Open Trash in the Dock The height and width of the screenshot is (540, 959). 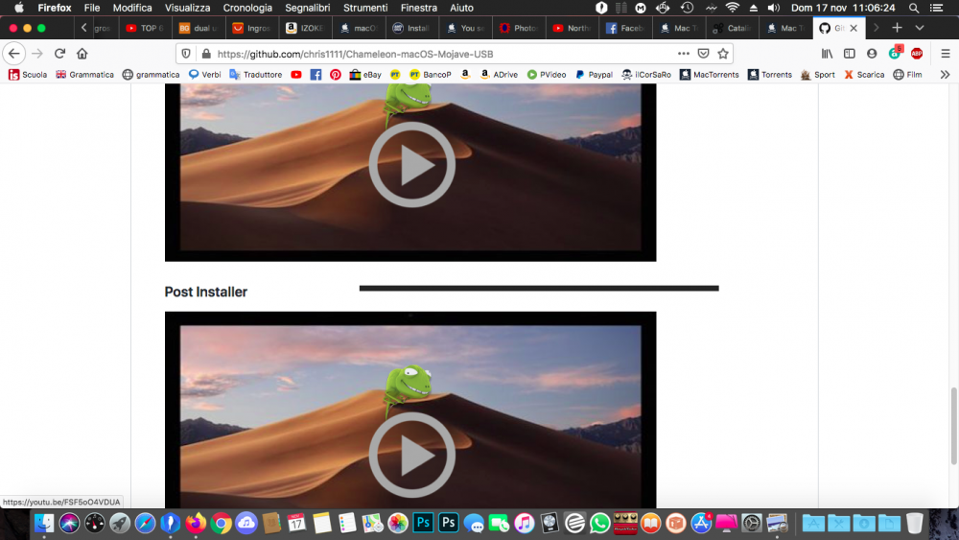914,524
